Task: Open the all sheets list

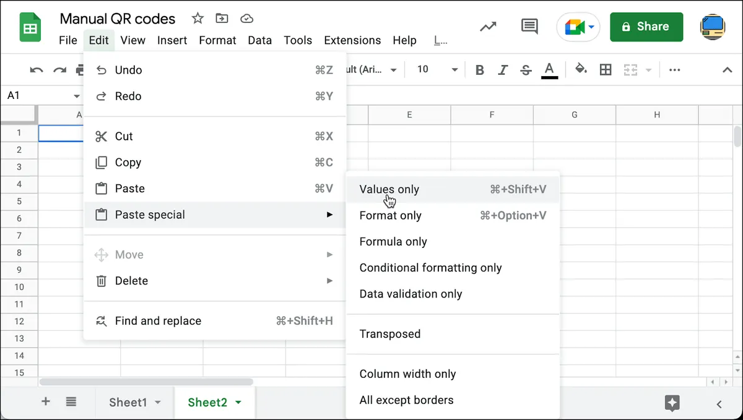Action: pos(71,401)
